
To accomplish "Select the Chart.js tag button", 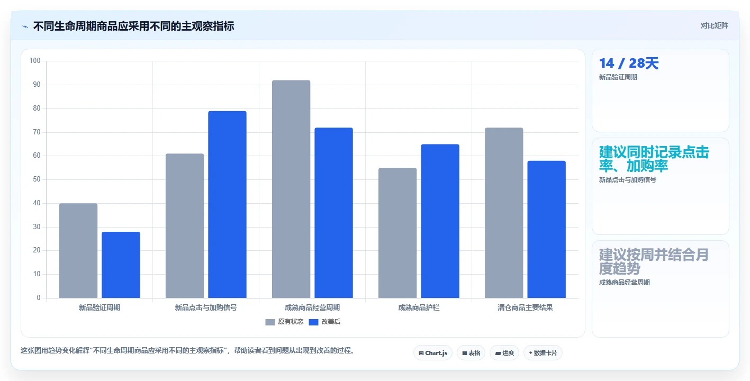I will point(432,353).
